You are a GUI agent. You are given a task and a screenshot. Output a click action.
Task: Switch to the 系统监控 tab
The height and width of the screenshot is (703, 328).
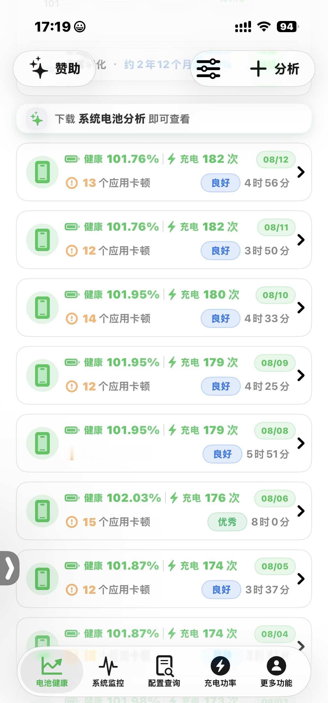(x=108, y=671)
